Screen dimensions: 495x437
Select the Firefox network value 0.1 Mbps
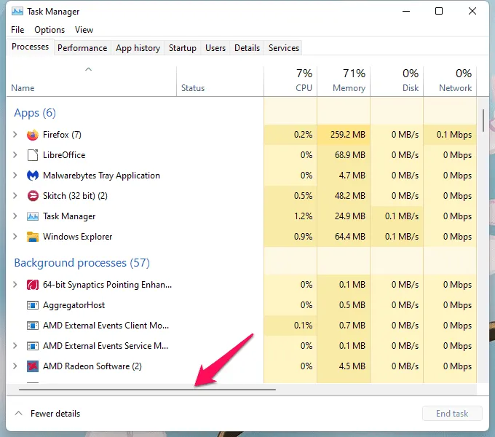click(x=454, y=135)
